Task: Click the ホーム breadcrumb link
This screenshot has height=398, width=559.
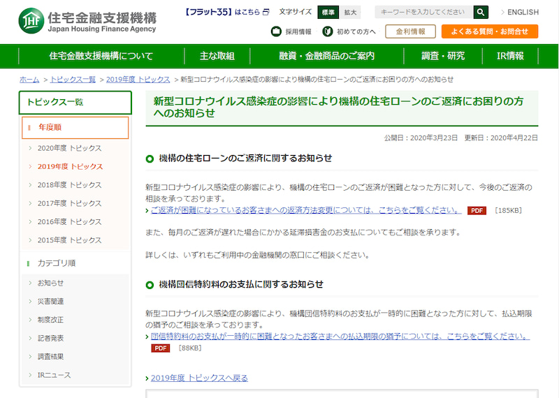Action: pos(29,80)
